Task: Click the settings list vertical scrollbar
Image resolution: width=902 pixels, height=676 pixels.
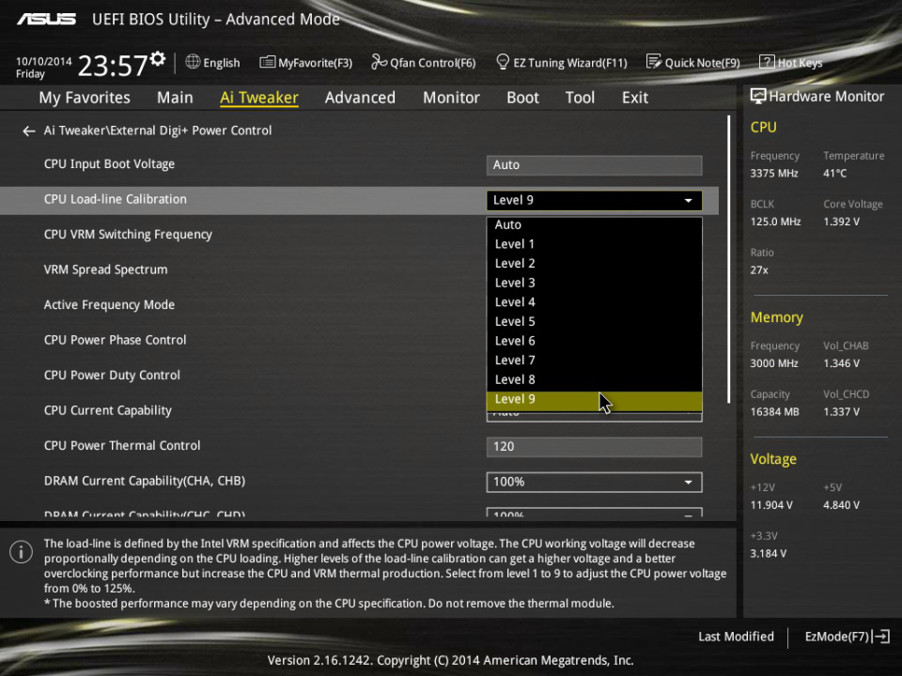Action: pyautogui.click(x=728, y=259)
